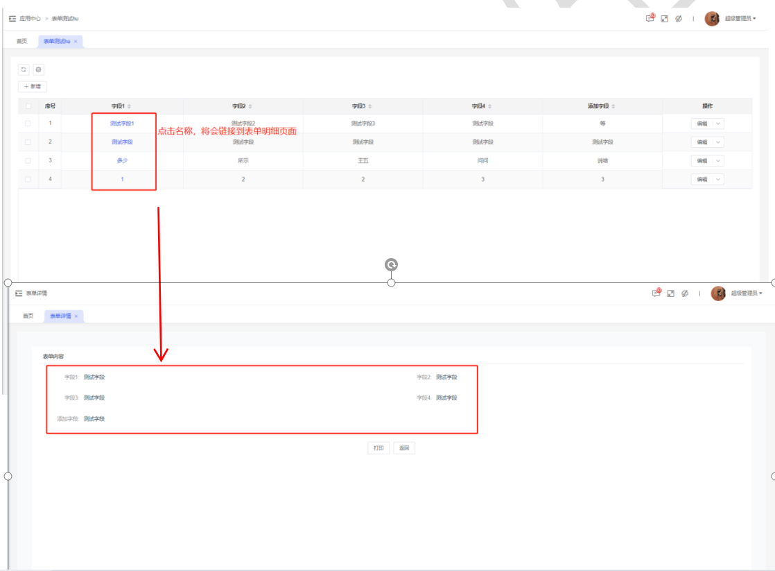Click the refresh icon above the 新增 button
This screenshot has width=775, height=571.
24,70
